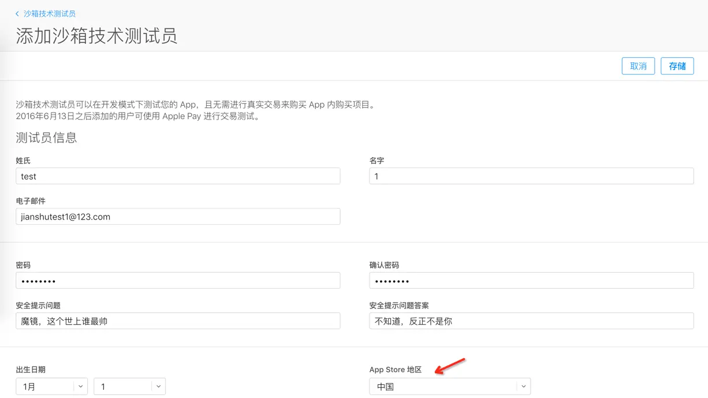This screenshot has width=708, height=398.
Task: Open the birth month dropdown showing 1月
Action: (51, 386)
